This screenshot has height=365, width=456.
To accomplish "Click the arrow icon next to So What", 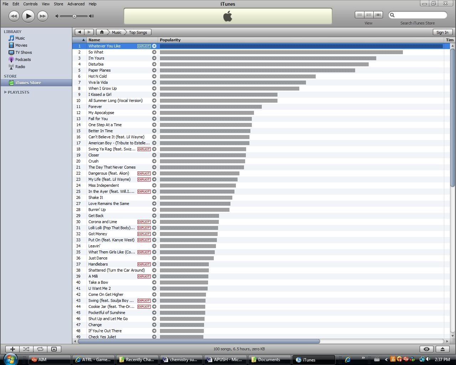I will coord(154,52).
